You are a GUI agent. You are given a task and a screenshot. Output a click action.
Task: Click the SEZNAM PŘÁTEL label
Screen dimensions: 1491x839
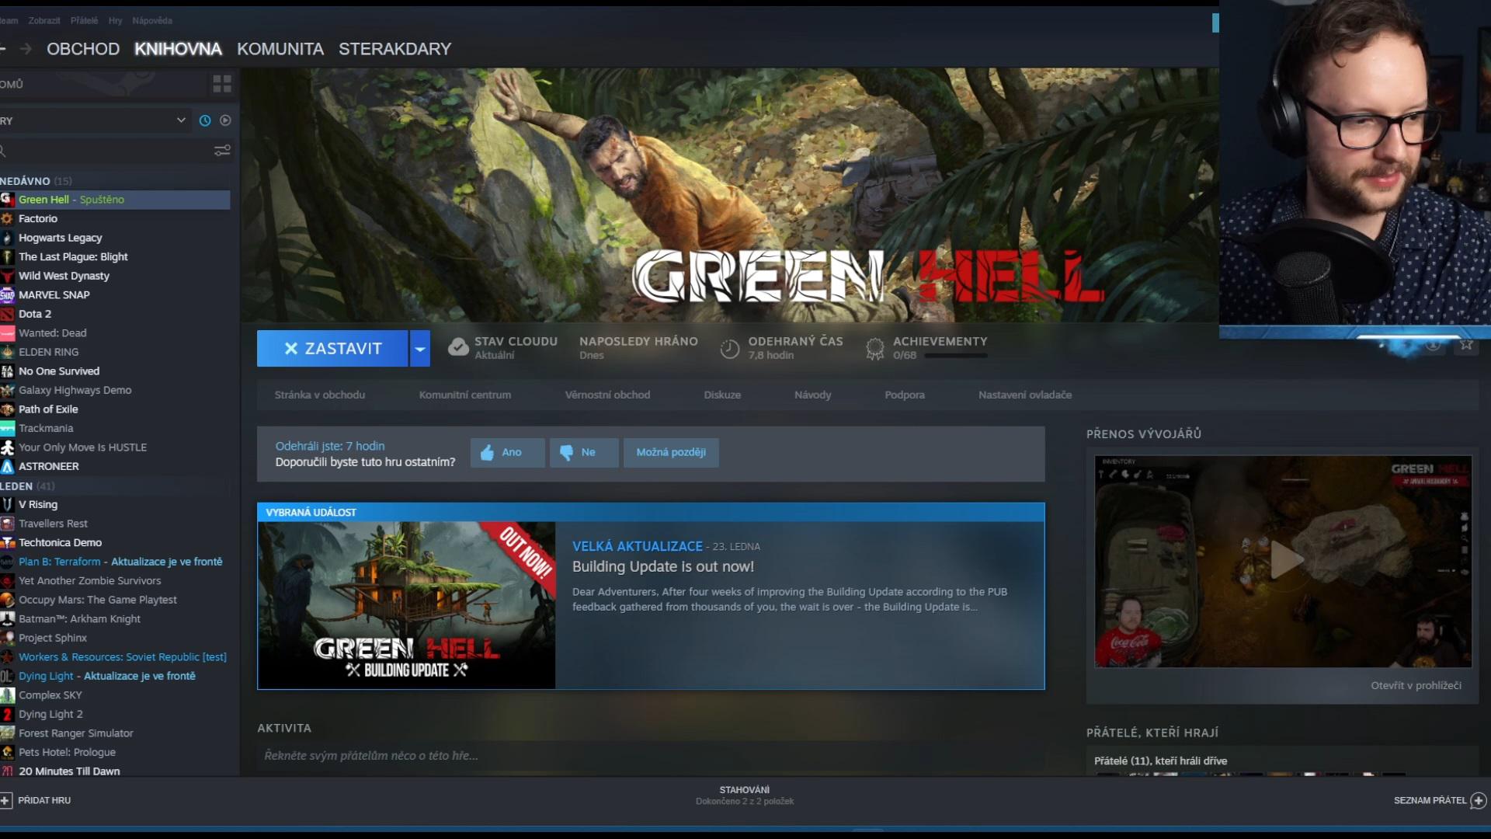(1430, 800)
